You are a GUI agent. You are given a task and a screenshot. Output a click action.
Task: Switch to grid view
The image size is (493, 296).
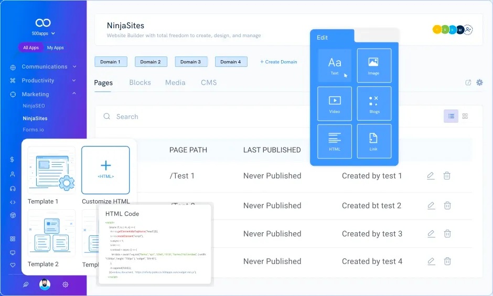465,116
